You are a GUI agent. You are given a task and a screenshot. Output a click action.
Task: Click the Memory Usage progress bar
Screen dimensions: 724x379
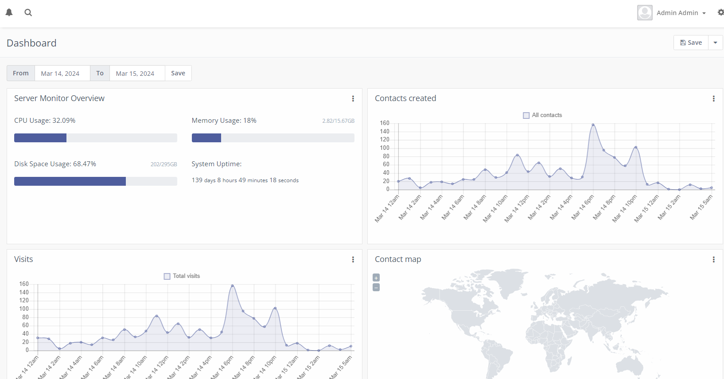click(x=273, y=138)
